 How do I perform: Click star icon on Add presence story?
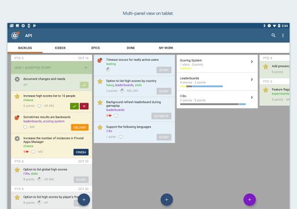(266, 67)
